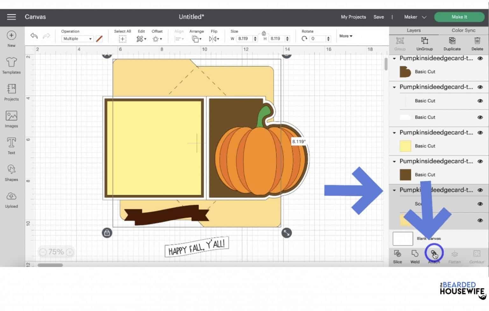The width and height of the screenshot is (489, 311).
Task: Open the Operation dropdown set to Multiple
Action: 77,39
